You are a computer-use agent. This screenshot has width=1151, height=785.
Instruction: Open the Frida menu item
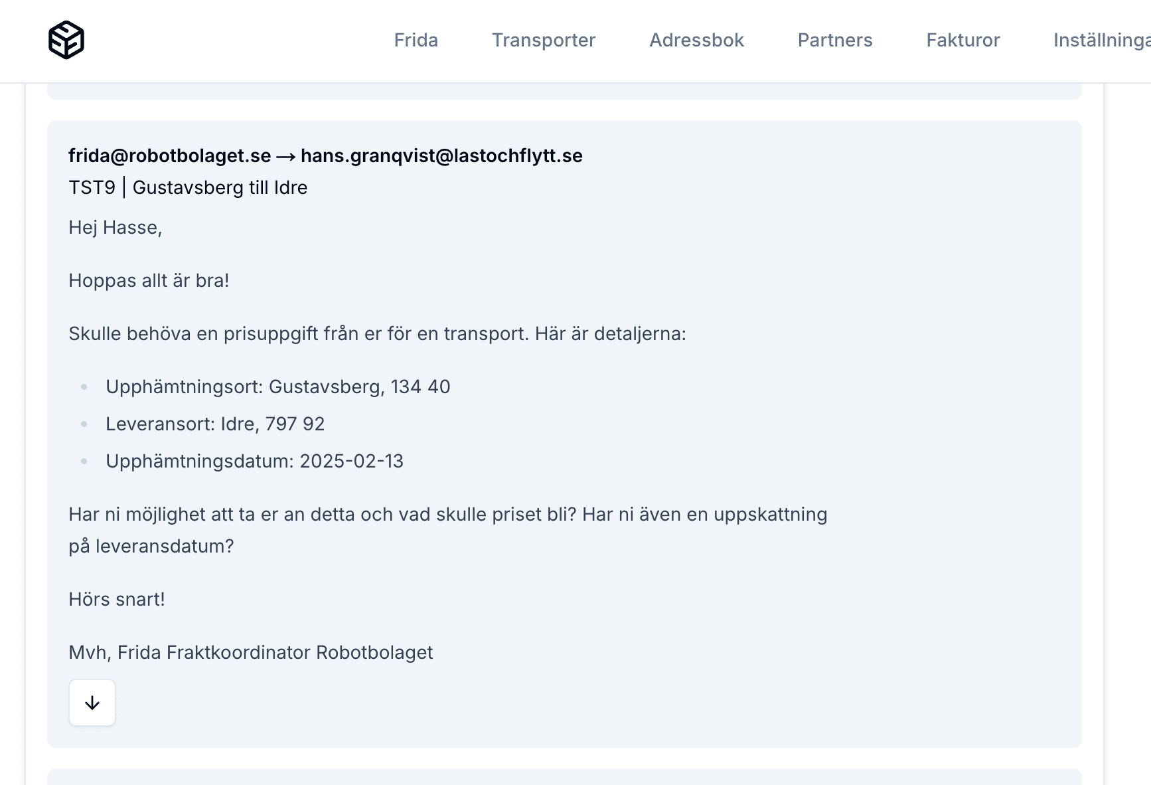[416, 40]
